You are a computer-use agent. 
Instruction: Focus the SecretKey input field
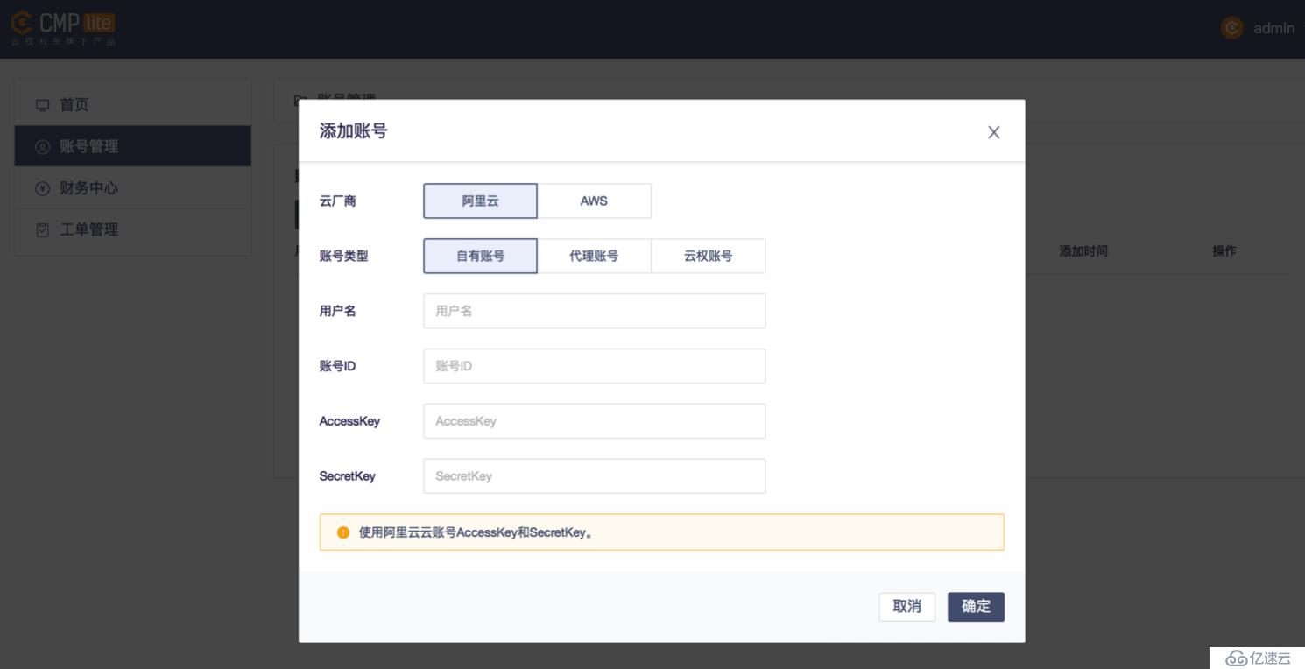[594, 476]
